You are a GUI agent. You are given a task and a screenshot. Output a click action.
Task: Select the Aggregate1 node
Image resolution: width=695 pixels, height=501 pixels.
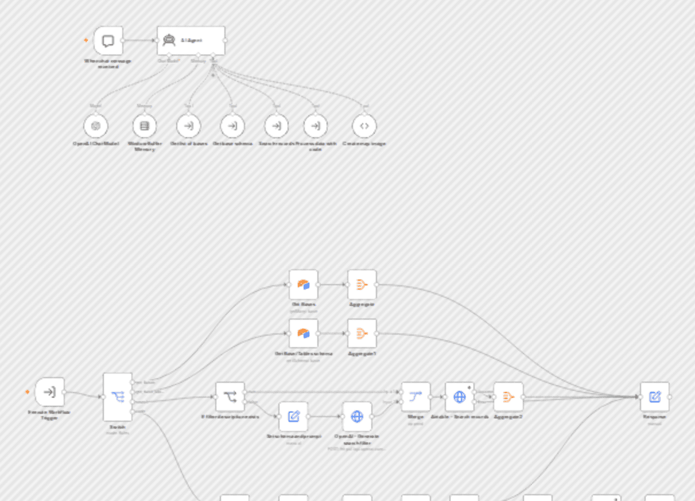pos(362,333)
